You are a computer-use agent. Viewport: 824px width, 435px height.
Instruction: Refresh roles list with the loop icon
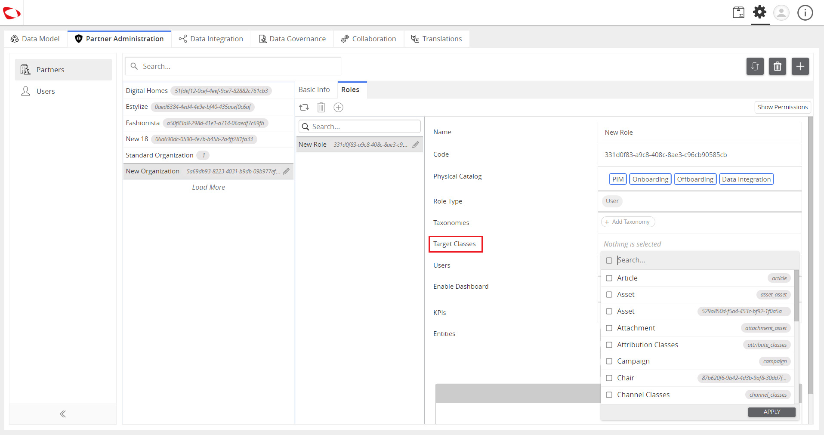point(304,108)
